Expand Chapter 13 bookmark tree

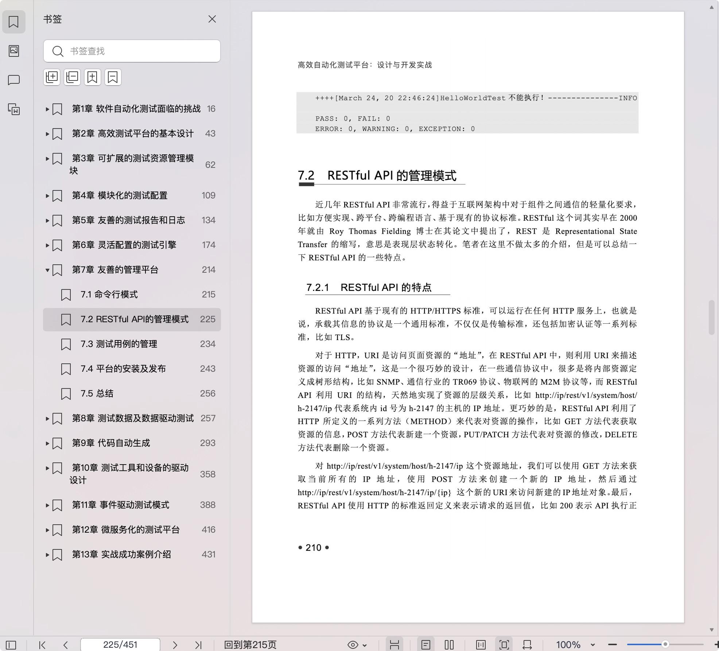[x=47, y=555]
